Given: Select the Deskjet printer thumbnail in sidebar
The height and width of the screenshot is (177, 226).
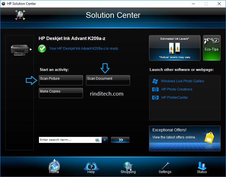Looking at the screenshot, I should coord(20,50).
